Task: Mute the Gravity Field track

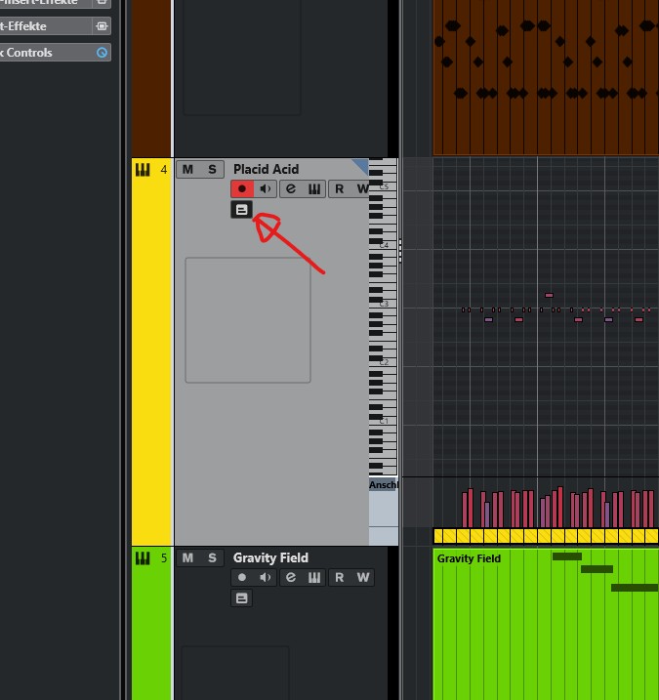Action: click(187, 558)
